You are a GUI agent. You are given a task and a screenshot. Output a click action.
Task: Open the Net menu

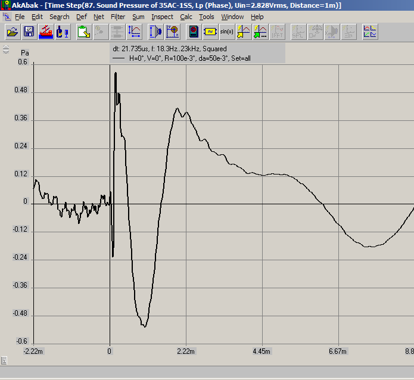coord(99,17)
